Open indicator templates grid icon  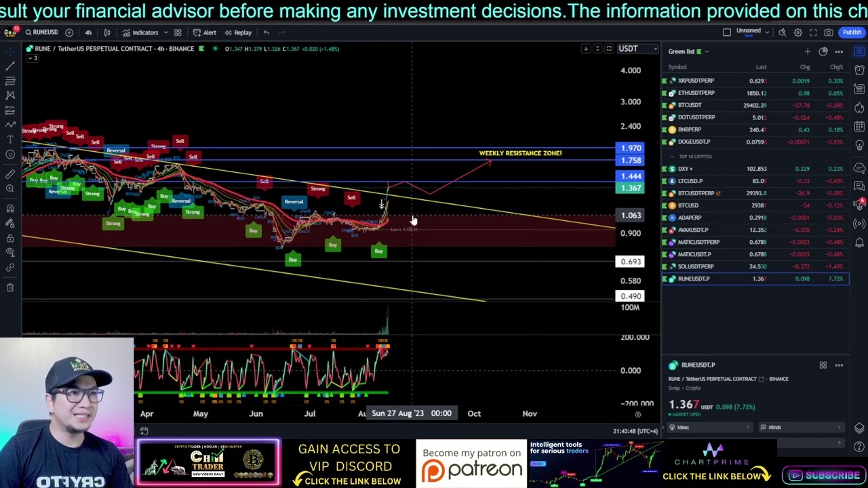click(178, 33)
